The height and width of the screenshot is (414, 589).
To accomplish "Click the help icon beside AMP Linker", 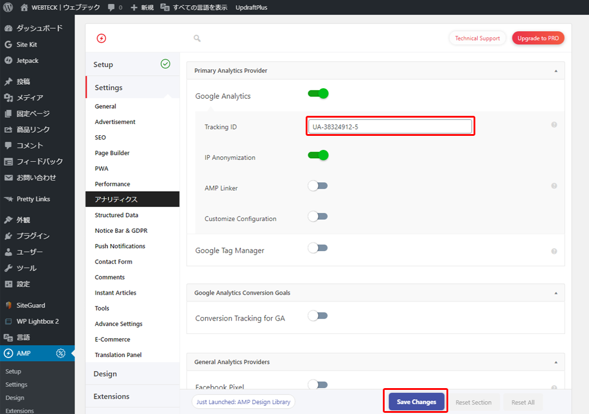I will coord(554,186).
